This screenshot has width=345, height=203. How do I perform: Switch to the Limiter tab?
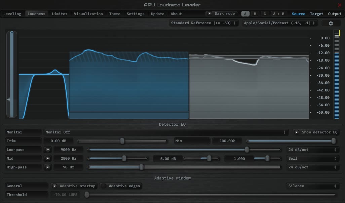tap(60, 14)
